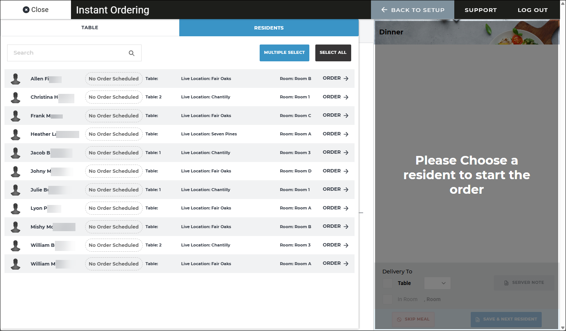
Task: Start order for Heather via ORDER arrow
Action: click(335, 134)
